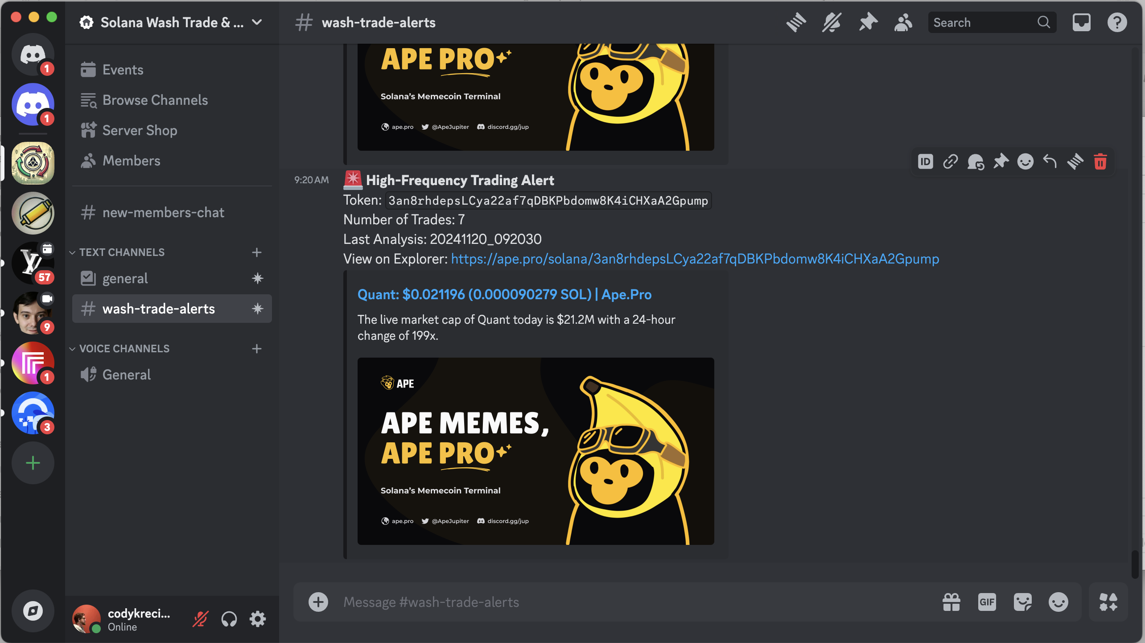The image size is (1145, 643).
Task: Open Help question mark icon
Action: 1117,22
